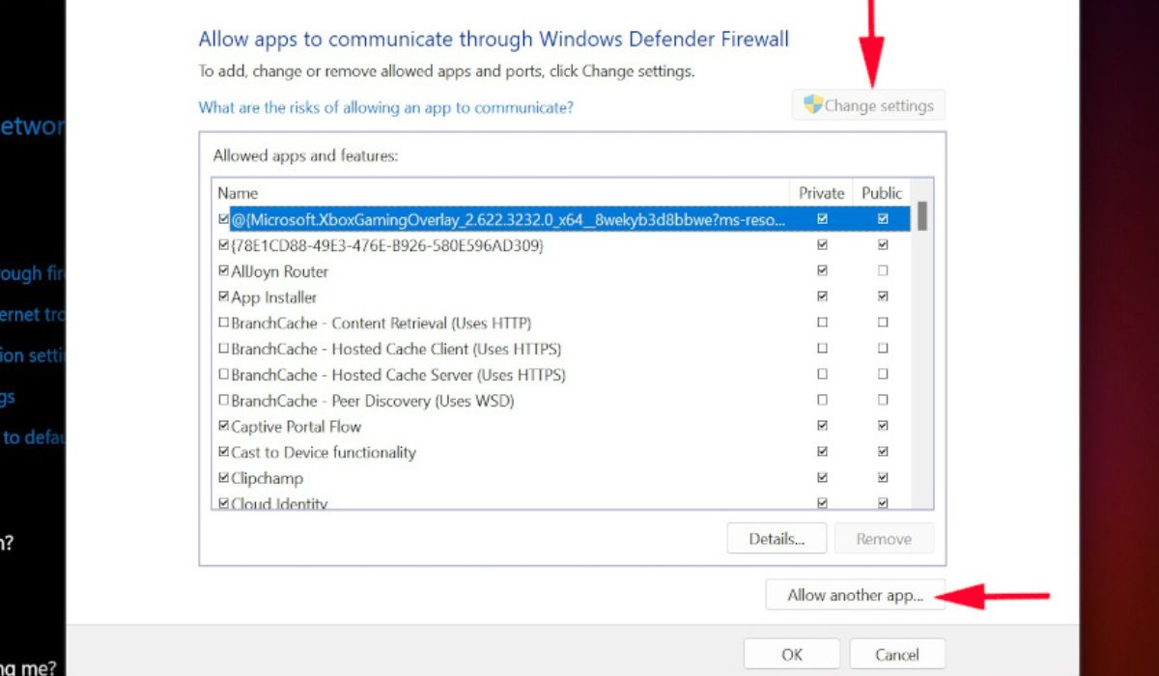The width and height of the screenshot is (1159, 676).
Task: Click the OK button
Action: coord(791,653)
